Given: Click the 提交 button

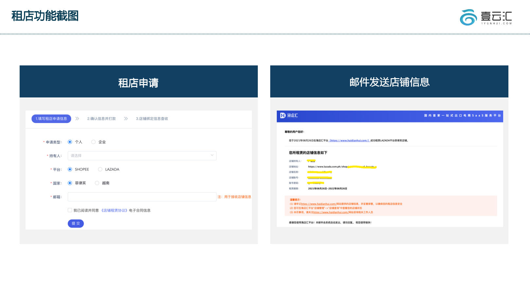Looking at the screenshot, I should click(76, 223).
